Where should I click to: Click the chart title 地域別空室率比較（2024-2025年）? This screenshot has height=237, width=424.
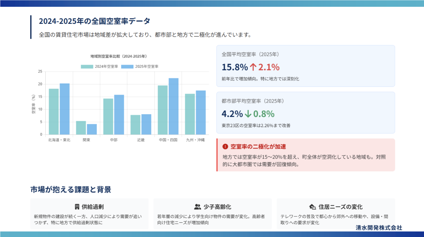coord(119,56)
